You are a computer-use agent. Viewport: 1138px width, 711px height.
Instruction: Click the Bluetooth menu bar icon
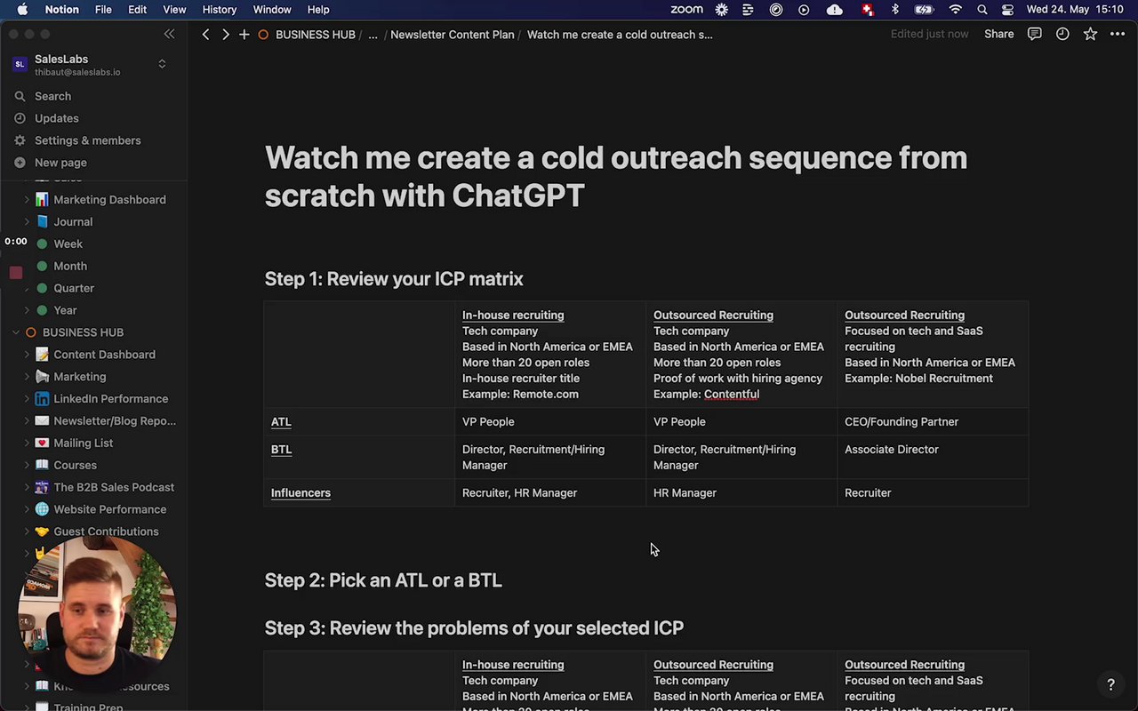895,10
